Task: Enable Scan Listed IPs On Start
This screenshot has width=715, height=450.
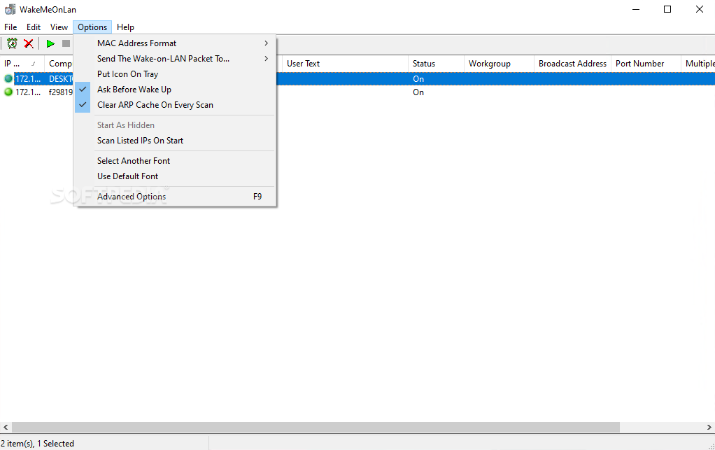Action: pyautogui.click(x=175, y=141)
